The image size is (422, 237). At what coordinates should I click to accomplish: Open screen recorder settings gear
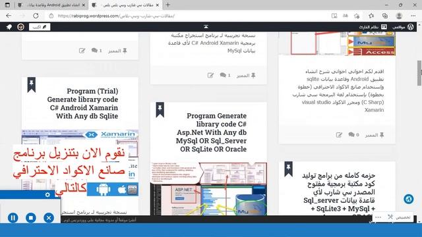click(x=47, y=195)
